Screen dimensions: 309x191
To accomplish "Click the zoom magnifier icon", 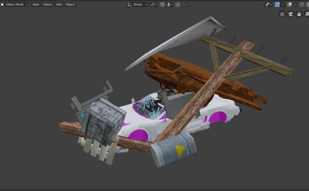I will pos(307,14).
